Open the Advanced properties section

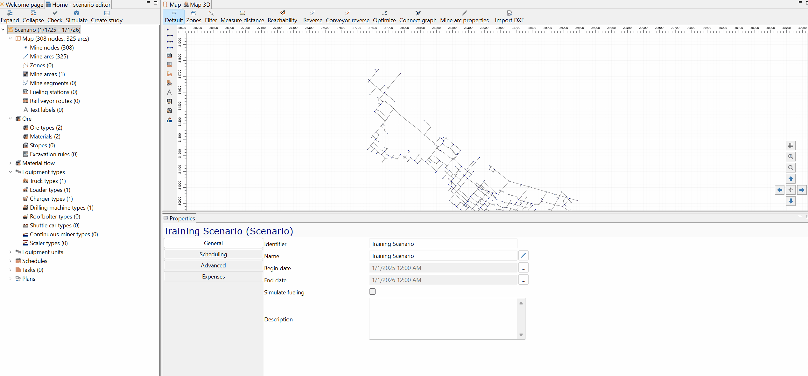coord(213,265)
